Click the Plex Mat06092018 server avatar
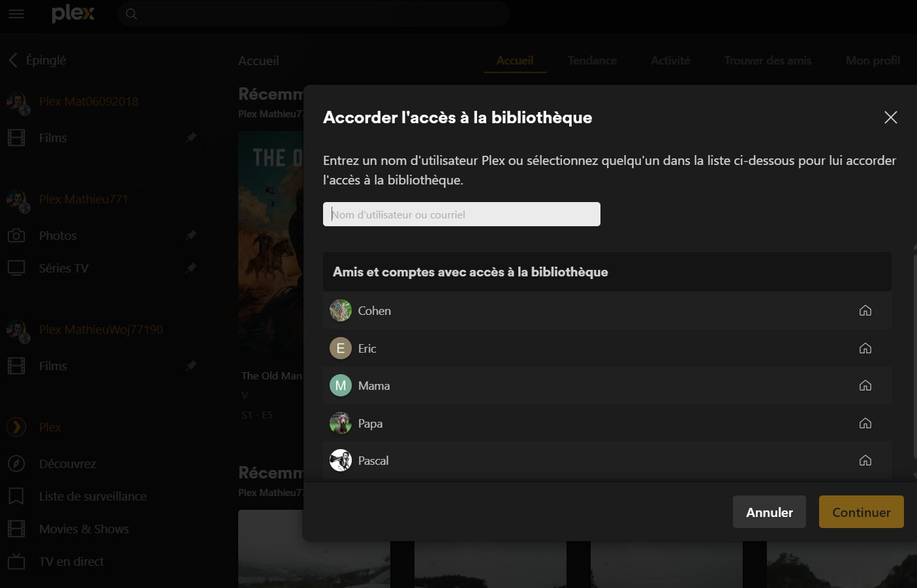The image size is (917, 588). point(18,102)
